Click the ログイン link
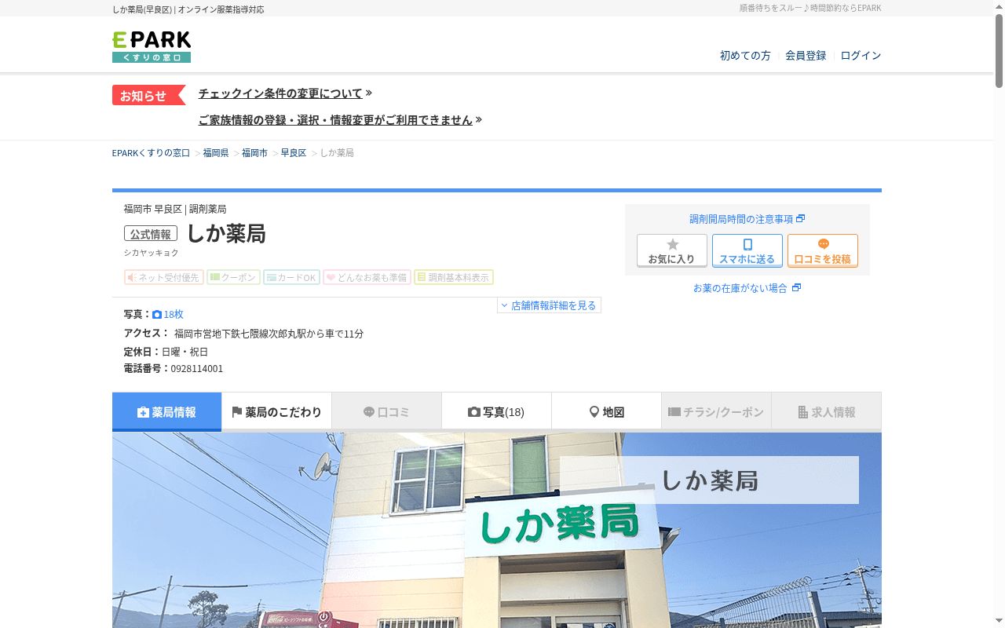1005x628 pixels. click(x=861, y=56)
